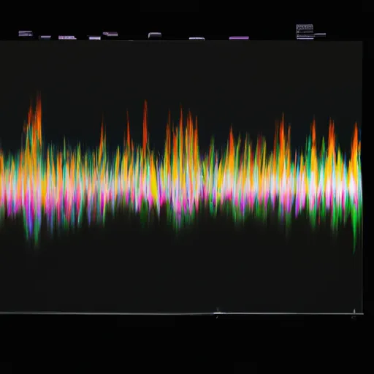This screenshot has height=374, width=374.
Task: Open the stacked text panel at top right
Action: pos(305,31)
